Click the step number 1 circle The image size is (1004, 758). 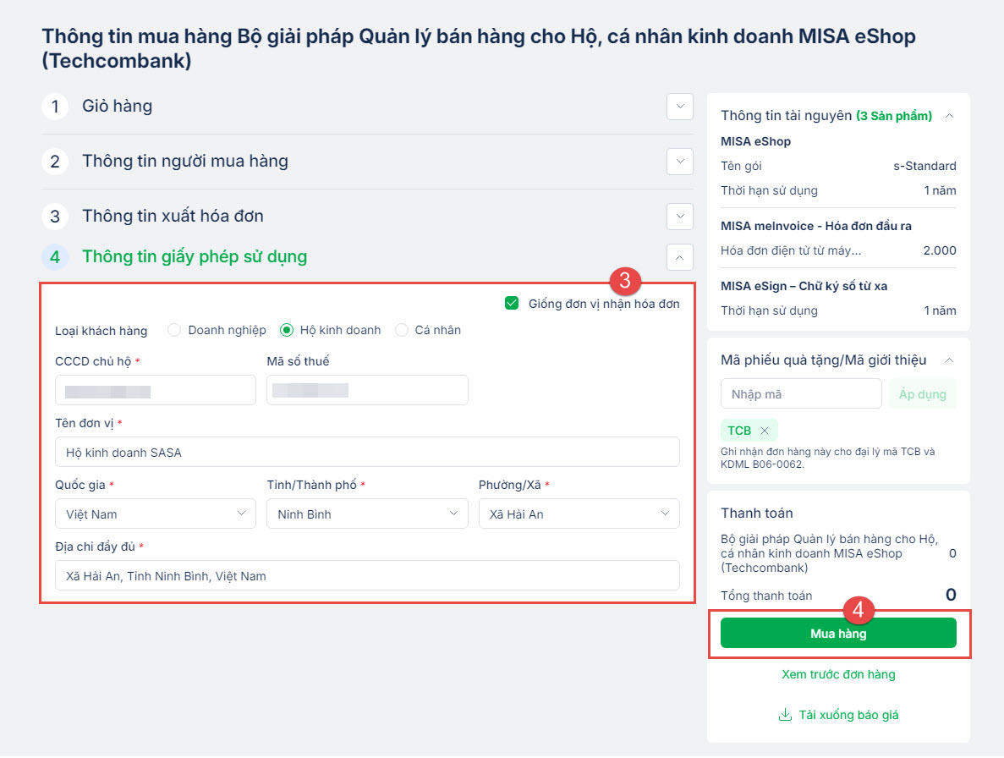(55, 107)
